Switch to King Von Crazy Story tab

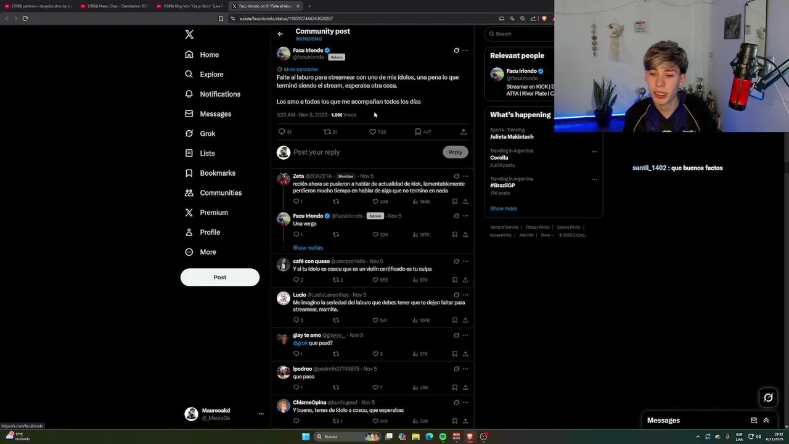189,6
